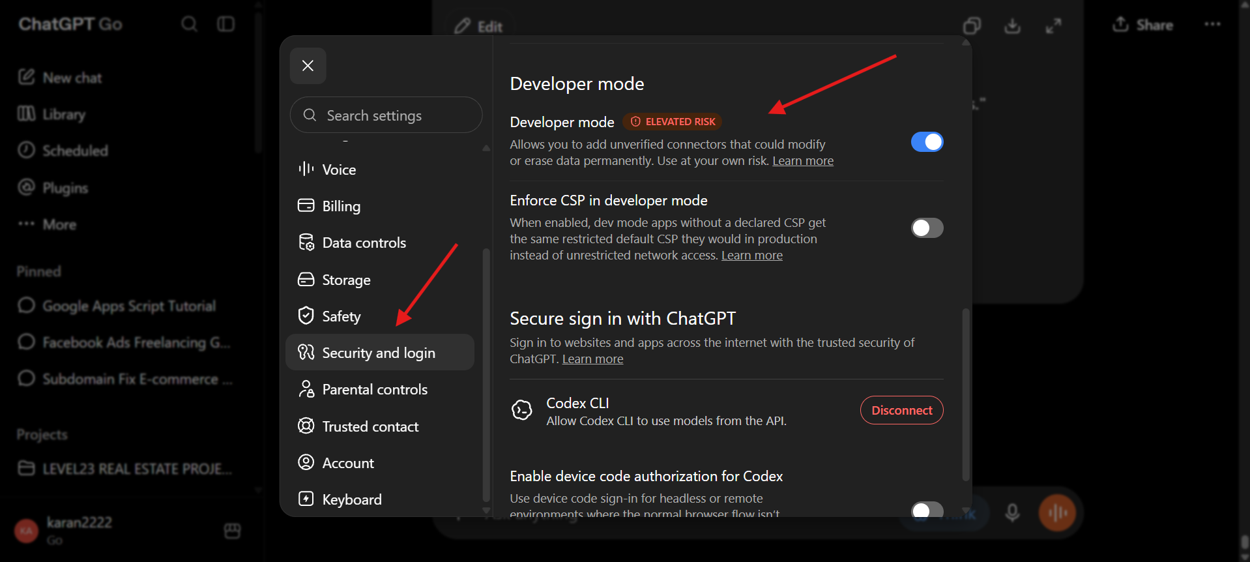Open Safety settings
The height and width of the screenshot is (562, 1250).
[380, 316]
